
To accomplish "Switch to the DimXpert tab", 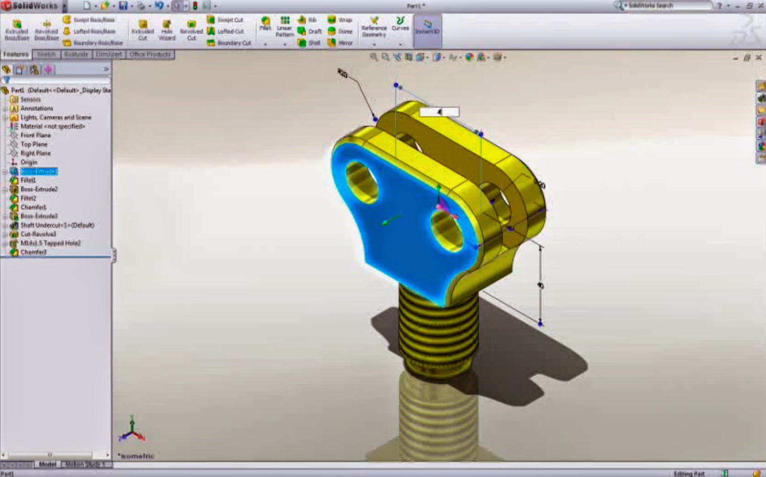I will [109, 55].
